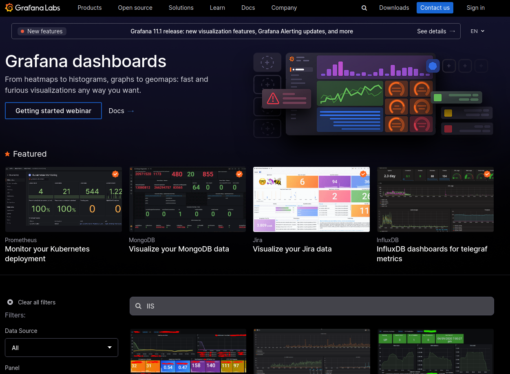Click Visualize your Jira data title
This screenshot has width=510, height=374.
[292, 249]
